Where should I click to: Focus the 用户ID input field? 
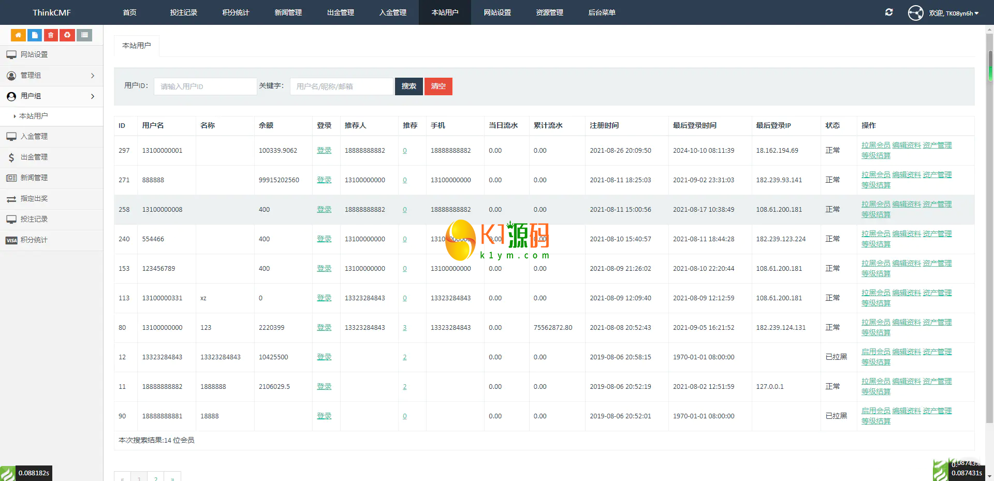click(205, 86)
